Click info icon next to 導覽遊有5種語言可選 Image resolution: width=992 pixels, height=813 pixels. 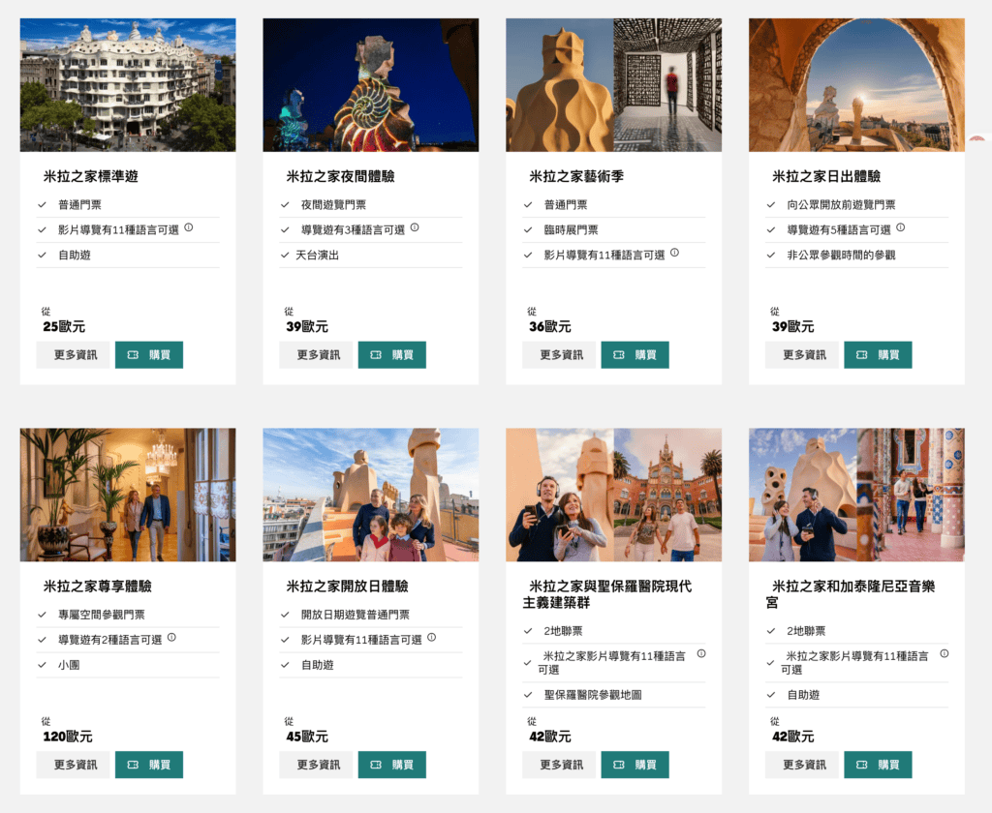coord(900,227)
